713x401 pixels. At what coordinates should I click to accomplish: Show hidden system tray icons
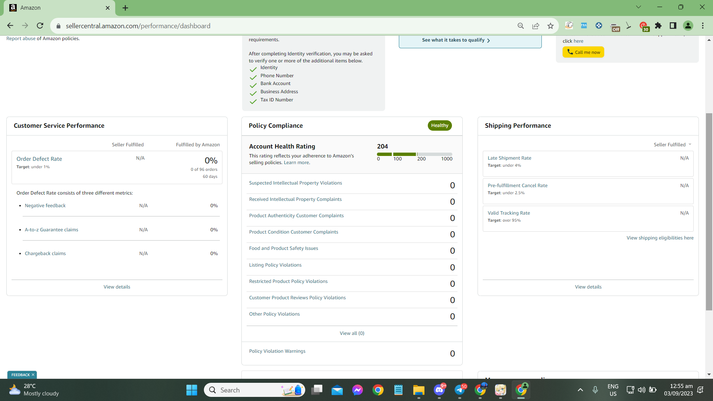point(580,390)
